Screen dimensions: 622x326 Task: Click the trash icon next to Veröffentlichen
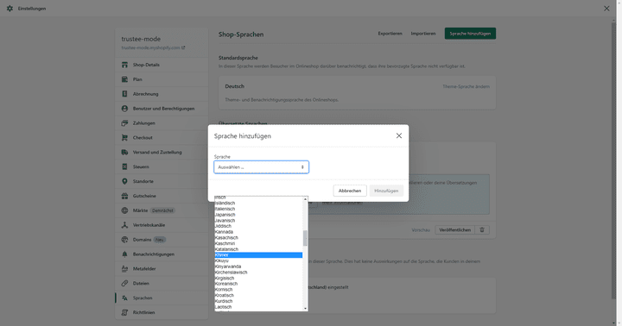pyautogui.click(x=482, y=229)
